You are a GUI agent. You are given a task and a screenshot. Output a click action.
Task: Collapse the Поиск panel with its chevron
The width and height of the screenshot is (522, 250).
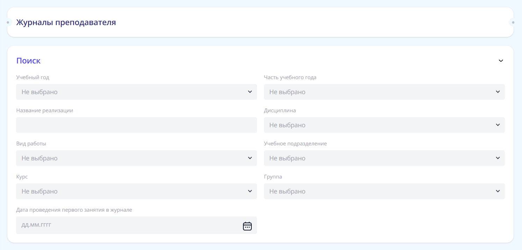(x=501, y=61)
